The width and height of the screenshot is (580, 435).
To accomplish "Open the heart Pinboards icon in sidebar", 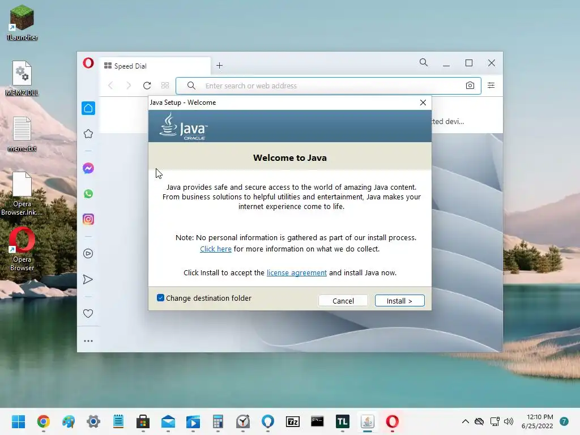I will tap(88, 313).
